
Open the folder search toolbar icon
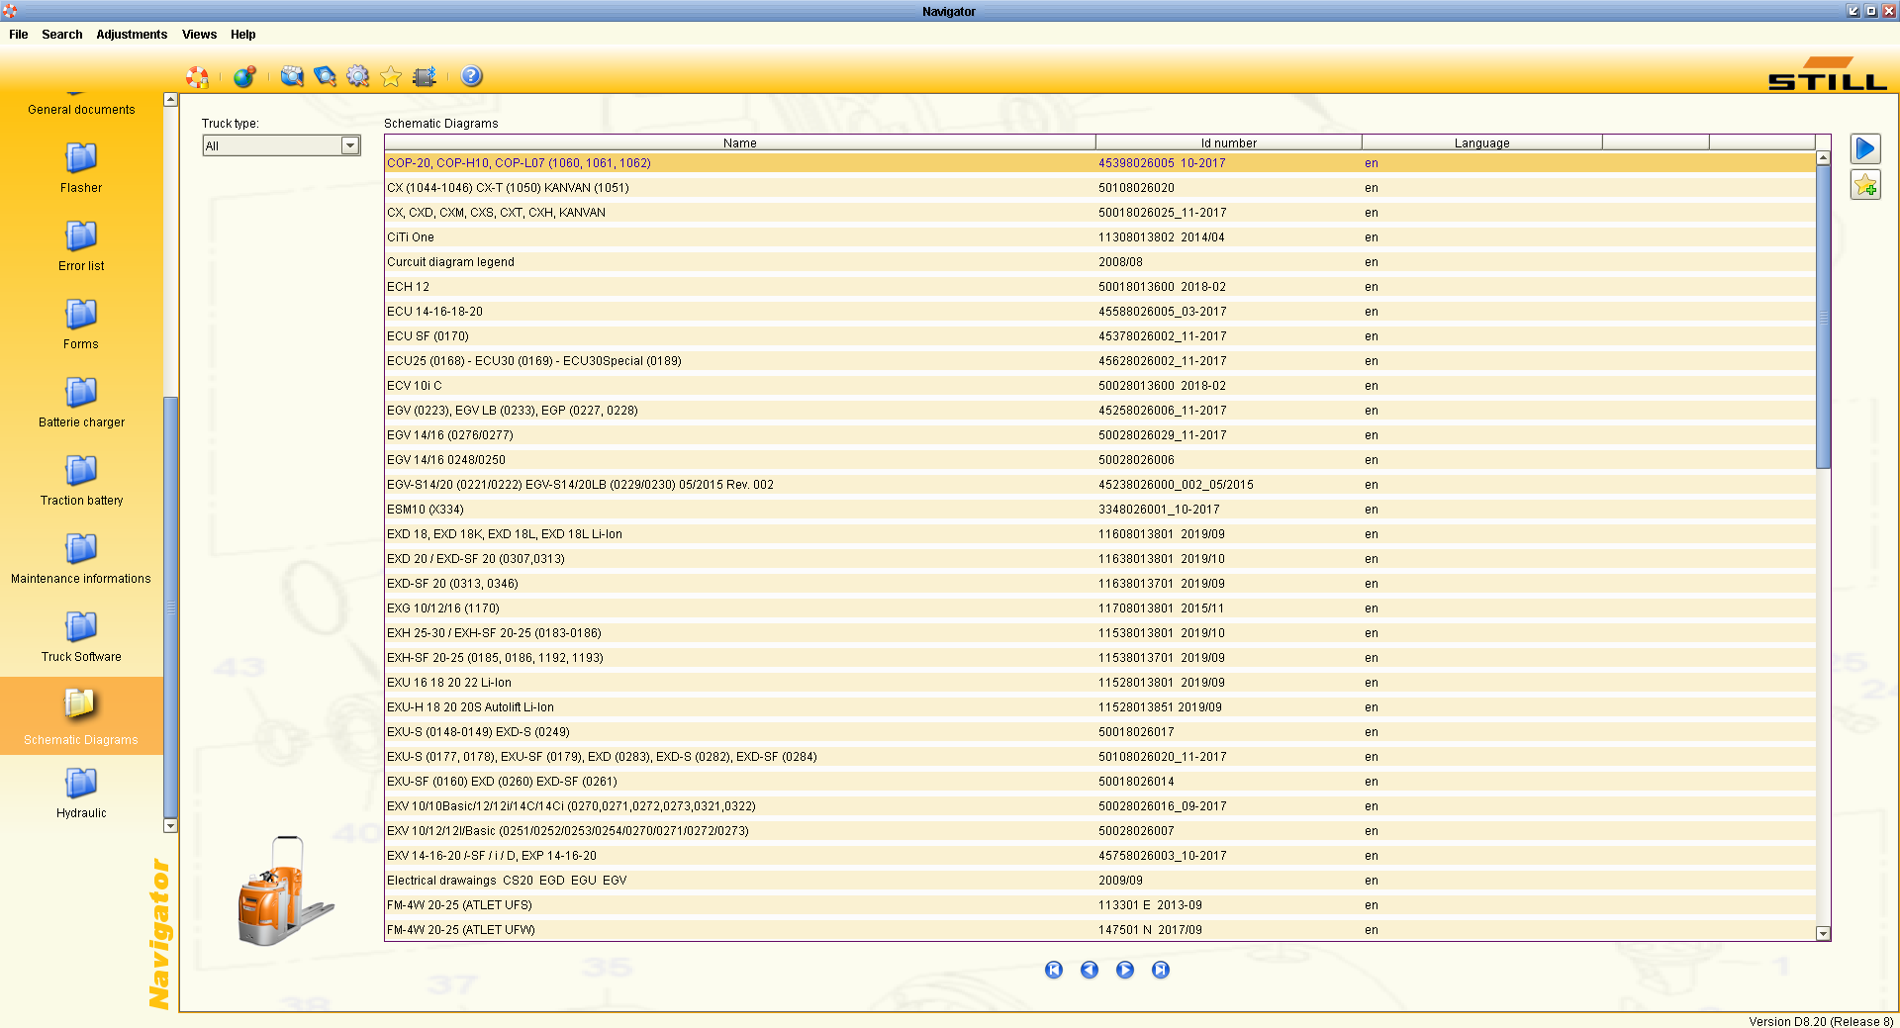click(x=292, y=76)
